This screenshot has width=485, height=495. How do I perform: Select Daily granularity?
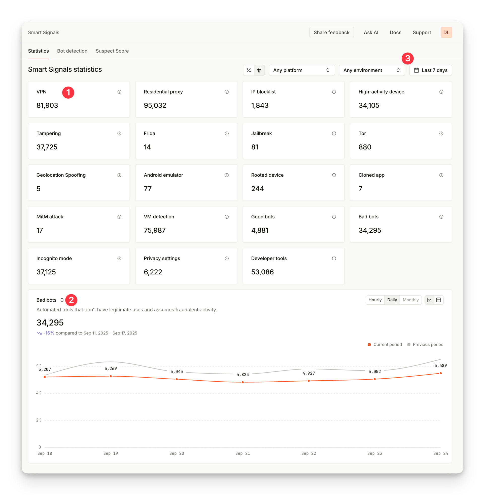[392, 300]
